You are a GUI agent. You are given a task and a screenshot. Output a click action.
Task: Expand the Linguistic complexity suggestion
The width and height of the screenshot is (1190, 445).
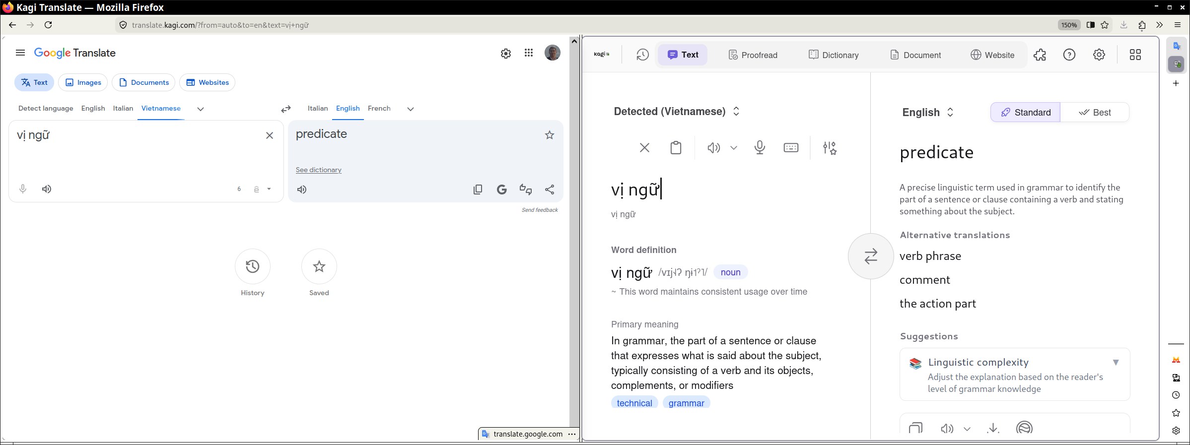1116,363
